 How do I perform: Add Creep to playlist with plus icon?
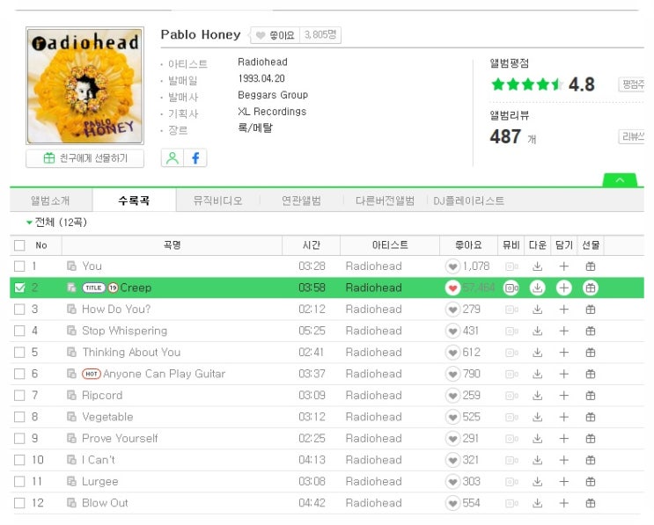click(x=564, y=288)
